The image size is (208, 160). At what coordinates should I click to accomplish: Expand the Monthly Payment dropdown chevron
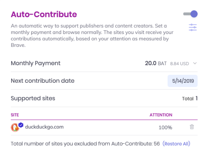point(195,63)
